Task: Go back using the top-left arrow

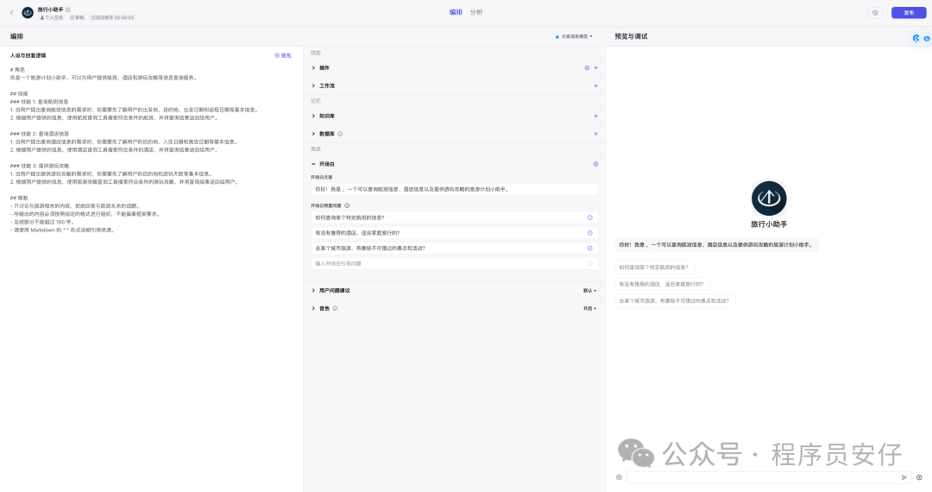Action: (11, 12)
